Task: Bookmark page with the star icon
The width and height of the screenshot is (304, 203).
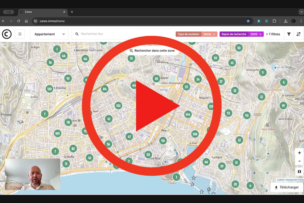Action: click(248, 21)
